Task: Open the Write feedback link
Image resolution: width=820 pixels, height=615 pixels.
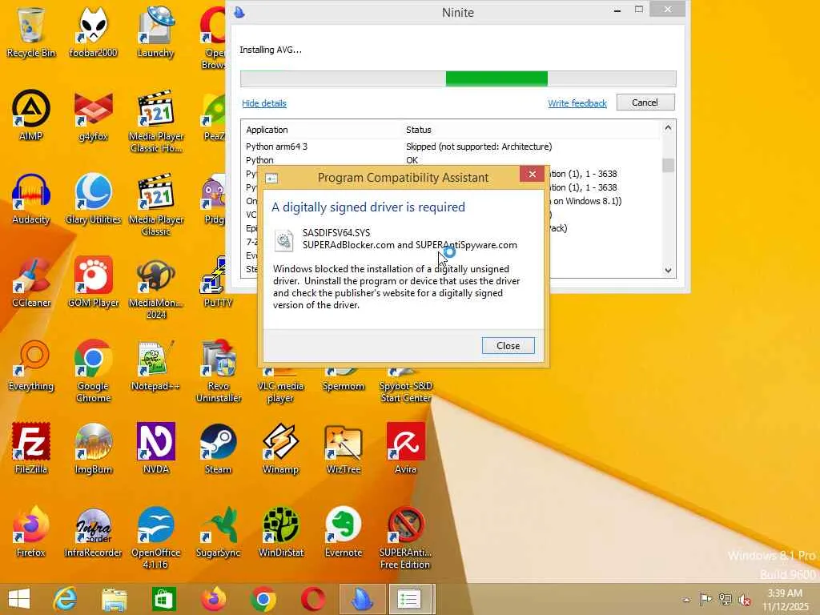Action: click(577, 103)
